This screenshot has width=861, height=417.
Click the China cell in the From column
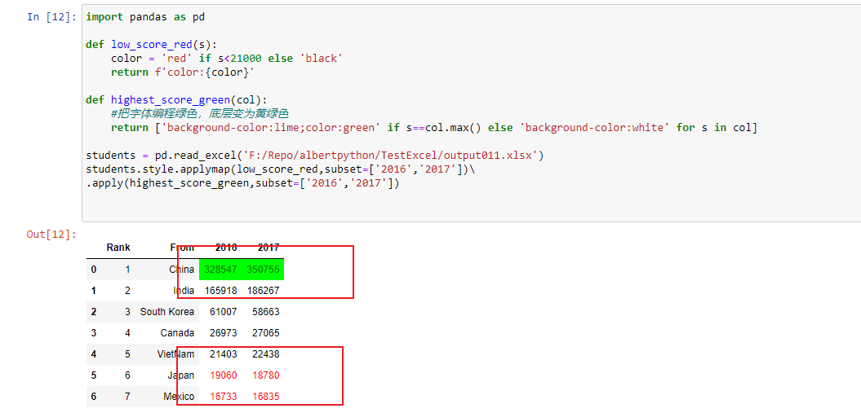click(x=182, y=270)
